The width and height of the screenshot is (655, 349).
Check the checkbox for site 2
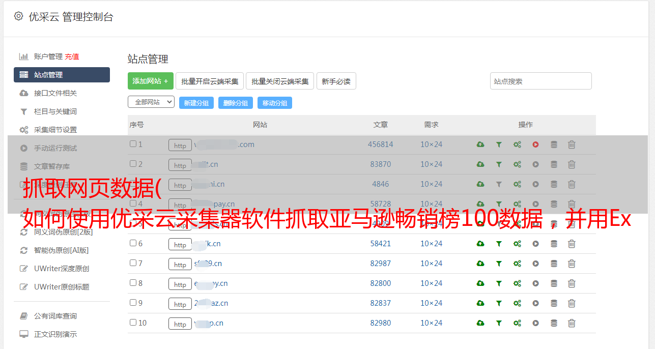[133, 164]
